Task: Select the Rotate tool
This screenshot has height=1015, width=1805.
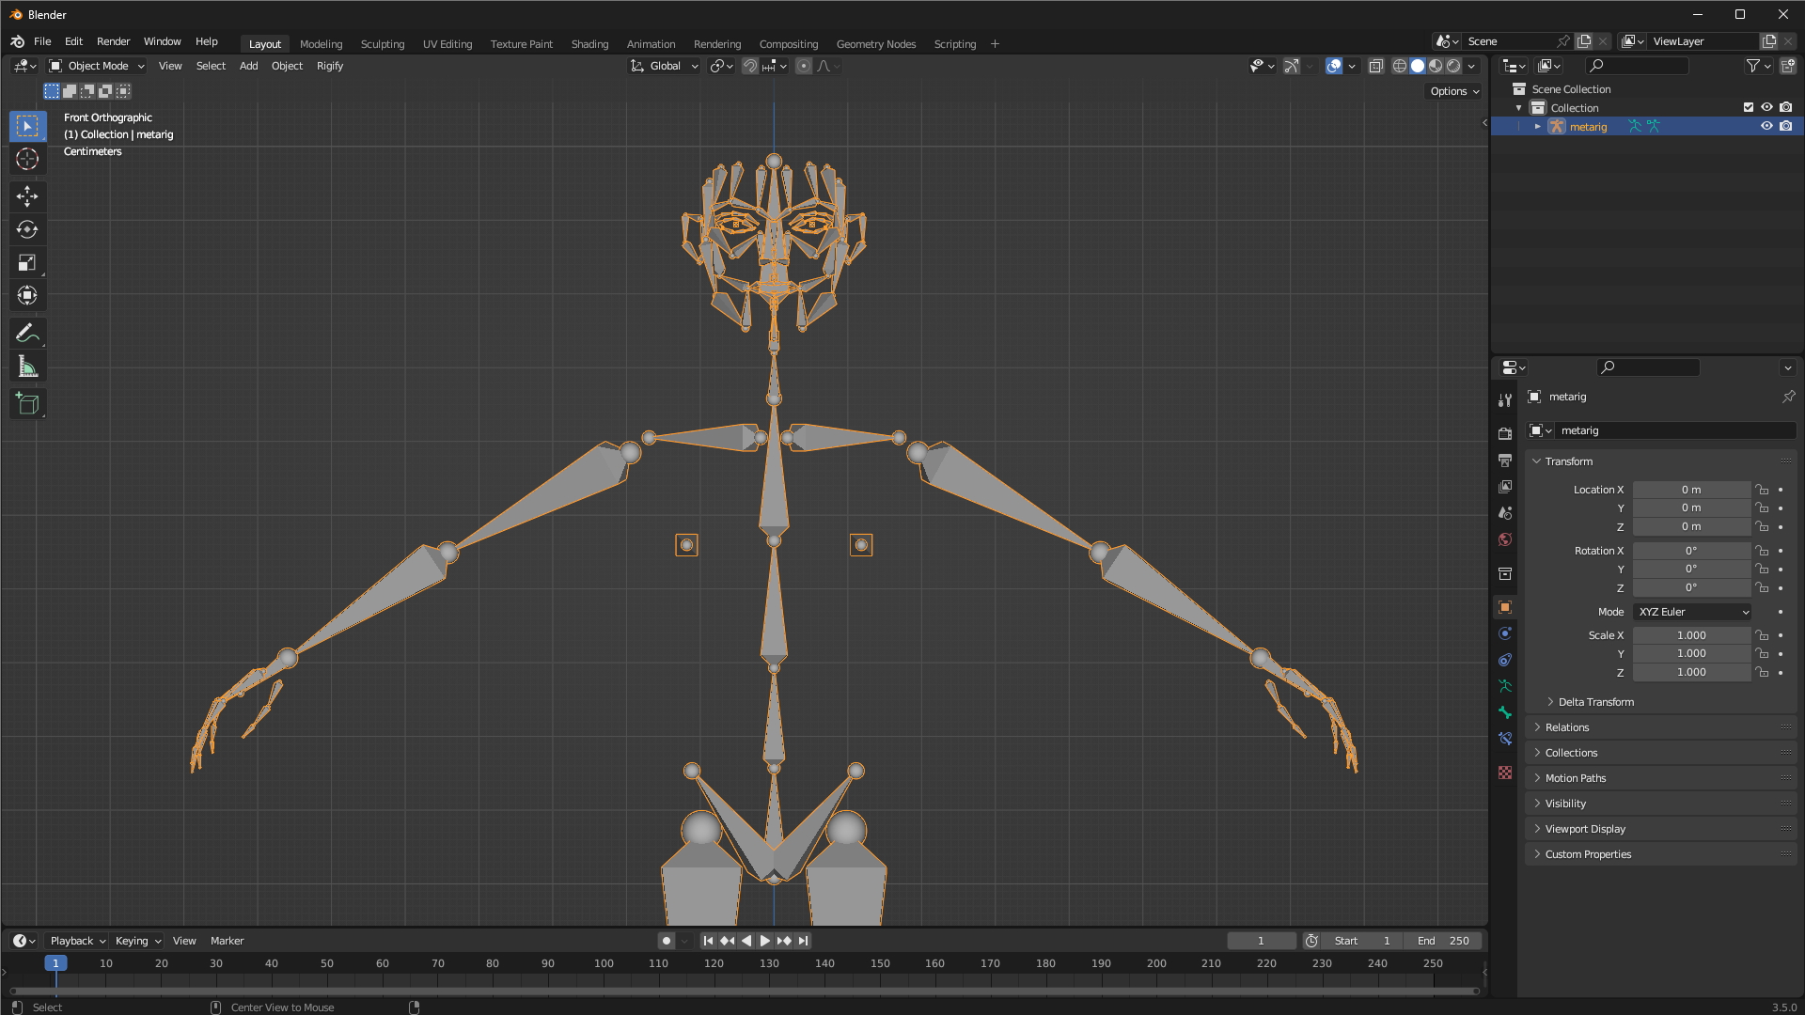Action: [27, 229]
